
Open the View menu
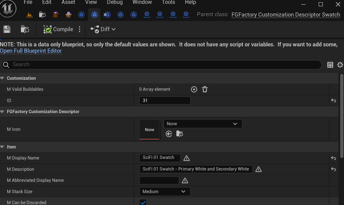tap(91, 2)
